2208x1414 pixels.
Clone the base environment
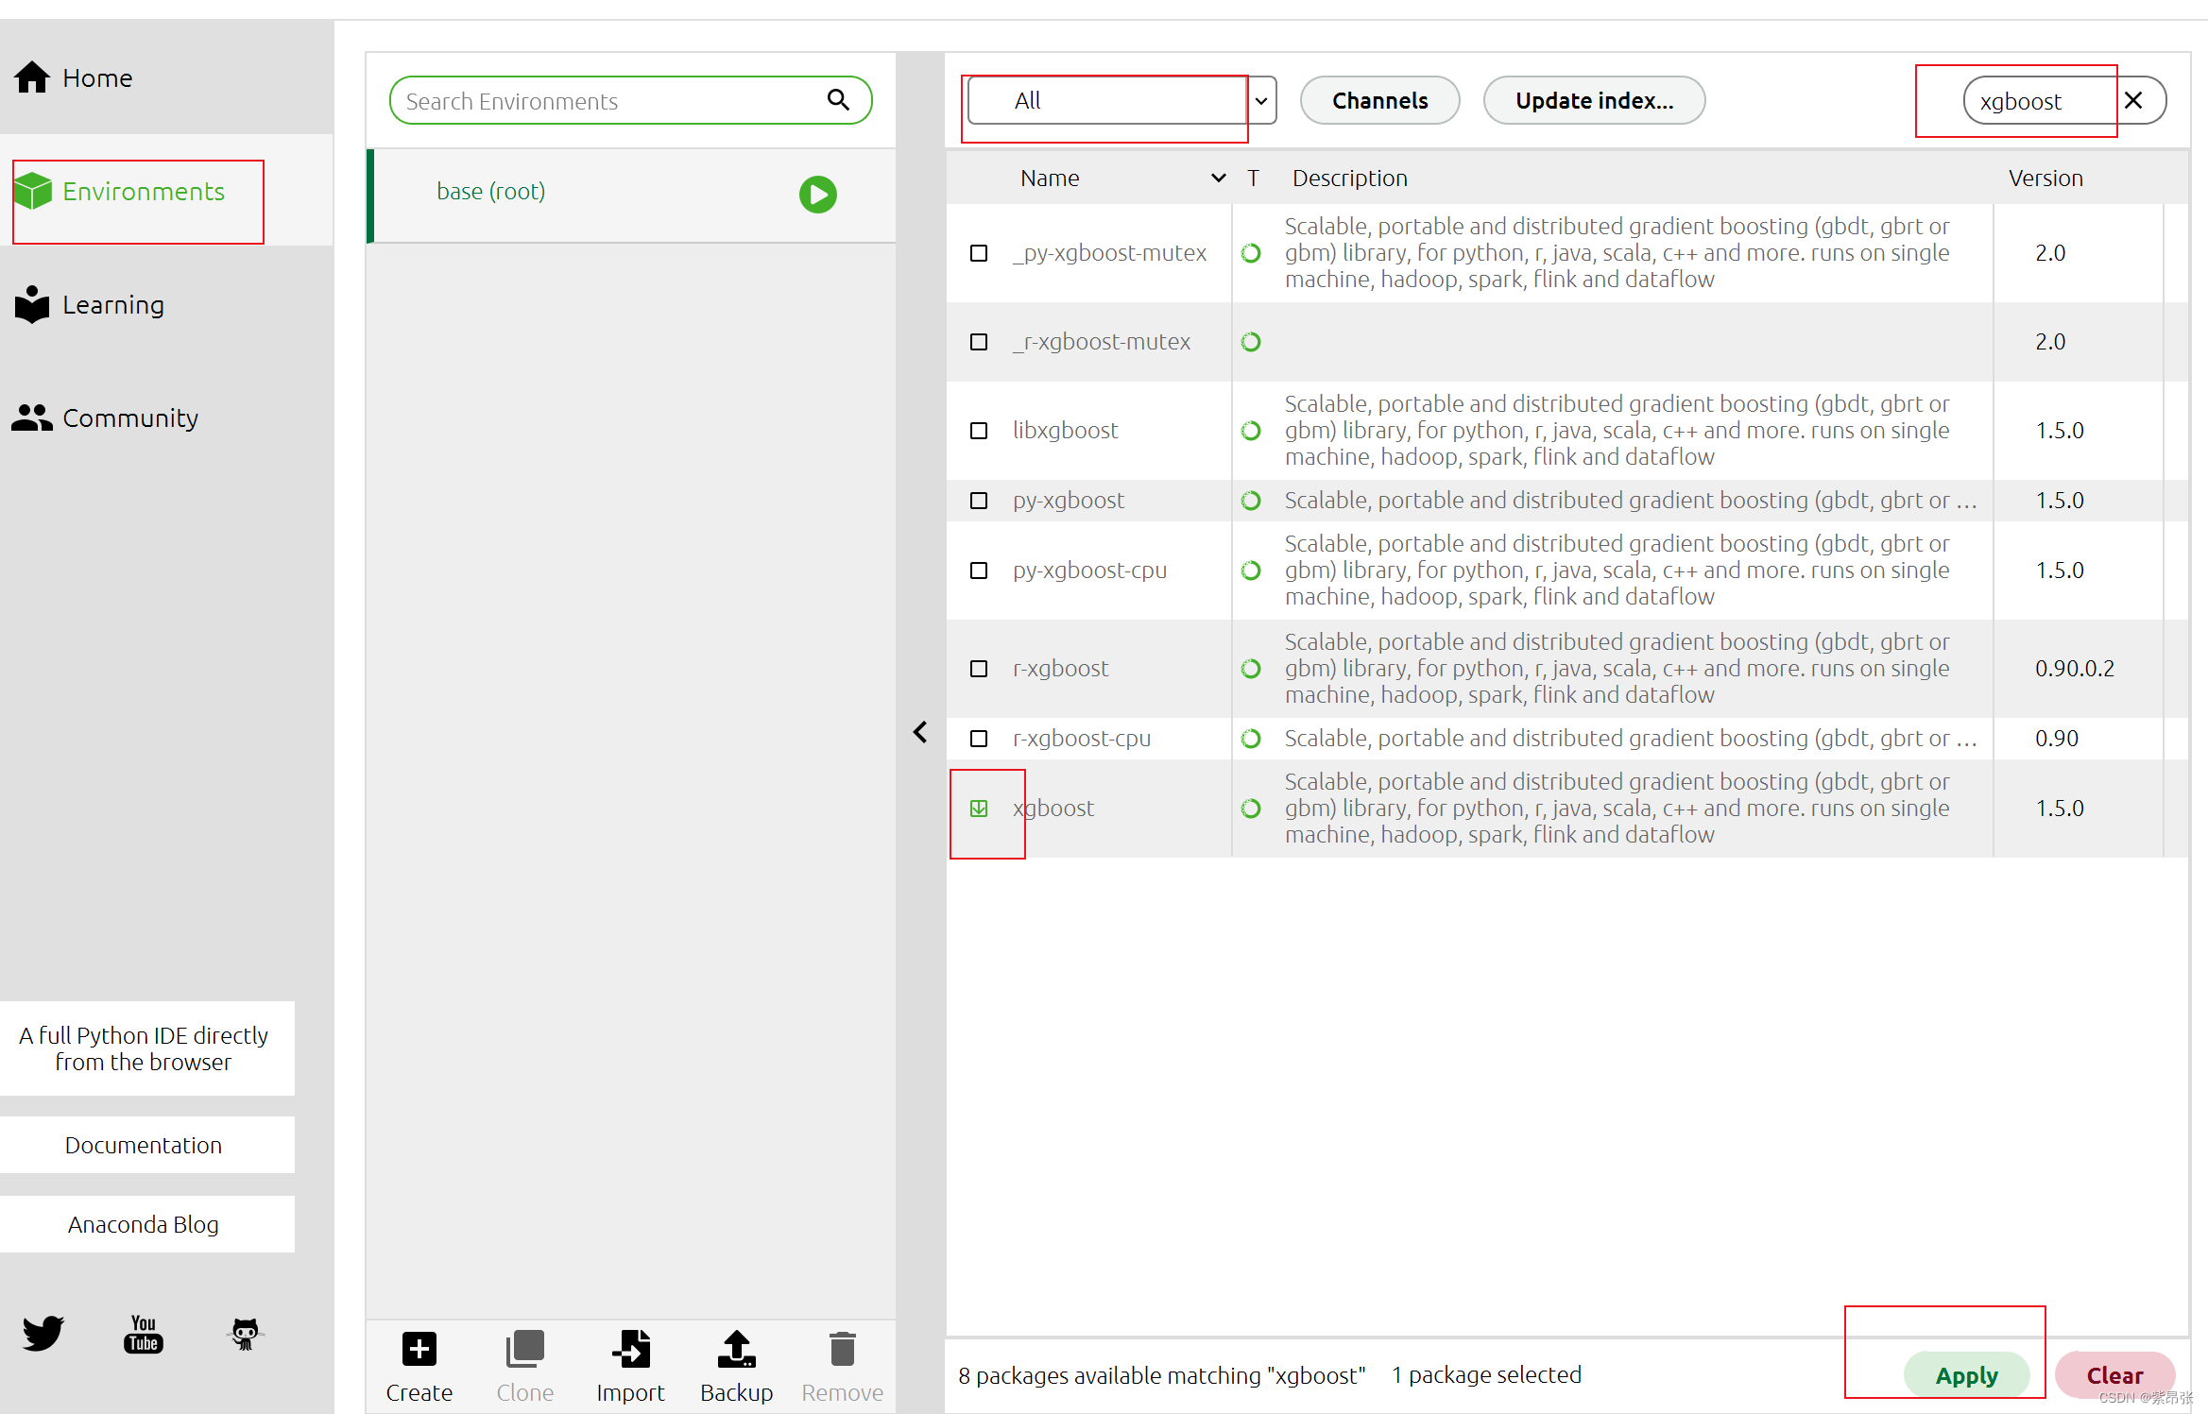[x=525, y=1366]
